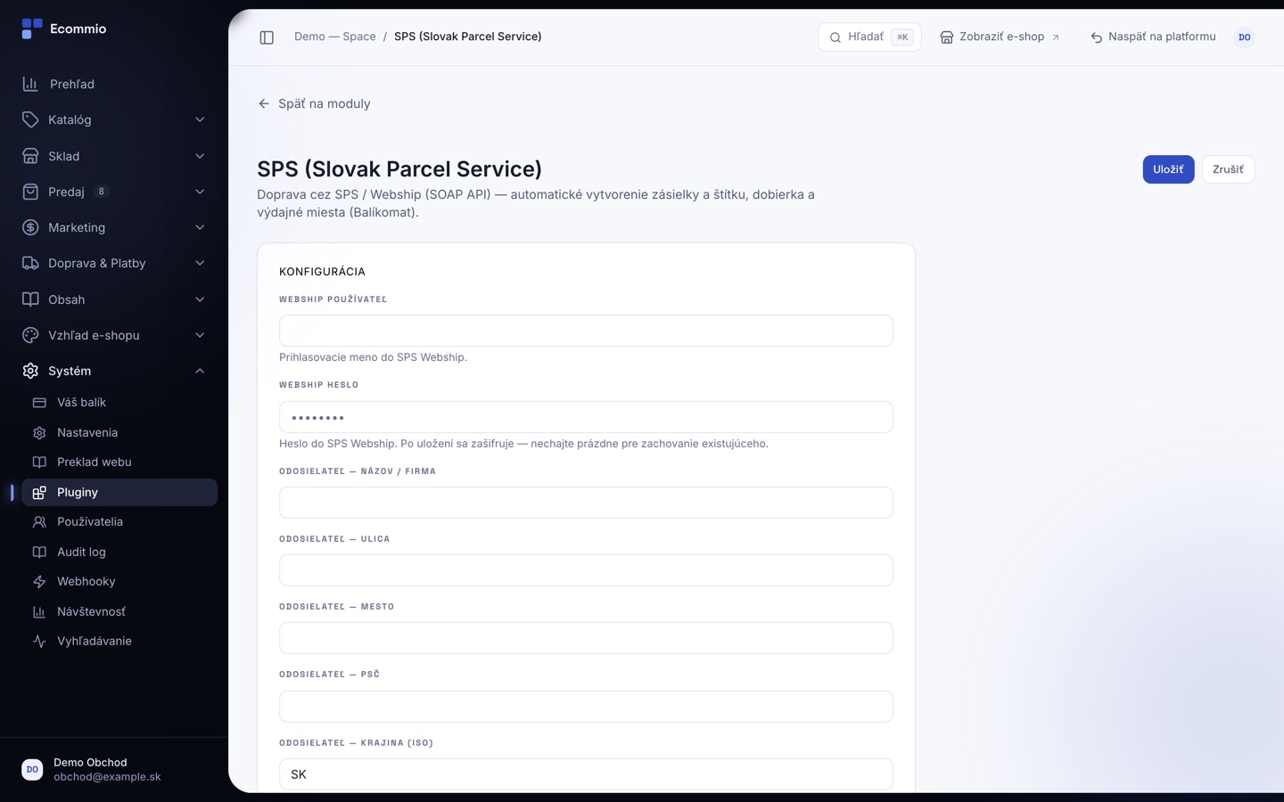This screenshot has width=1284, height=802.
Task: Expand the Predaj menu chevron
Action: point(200,192)
